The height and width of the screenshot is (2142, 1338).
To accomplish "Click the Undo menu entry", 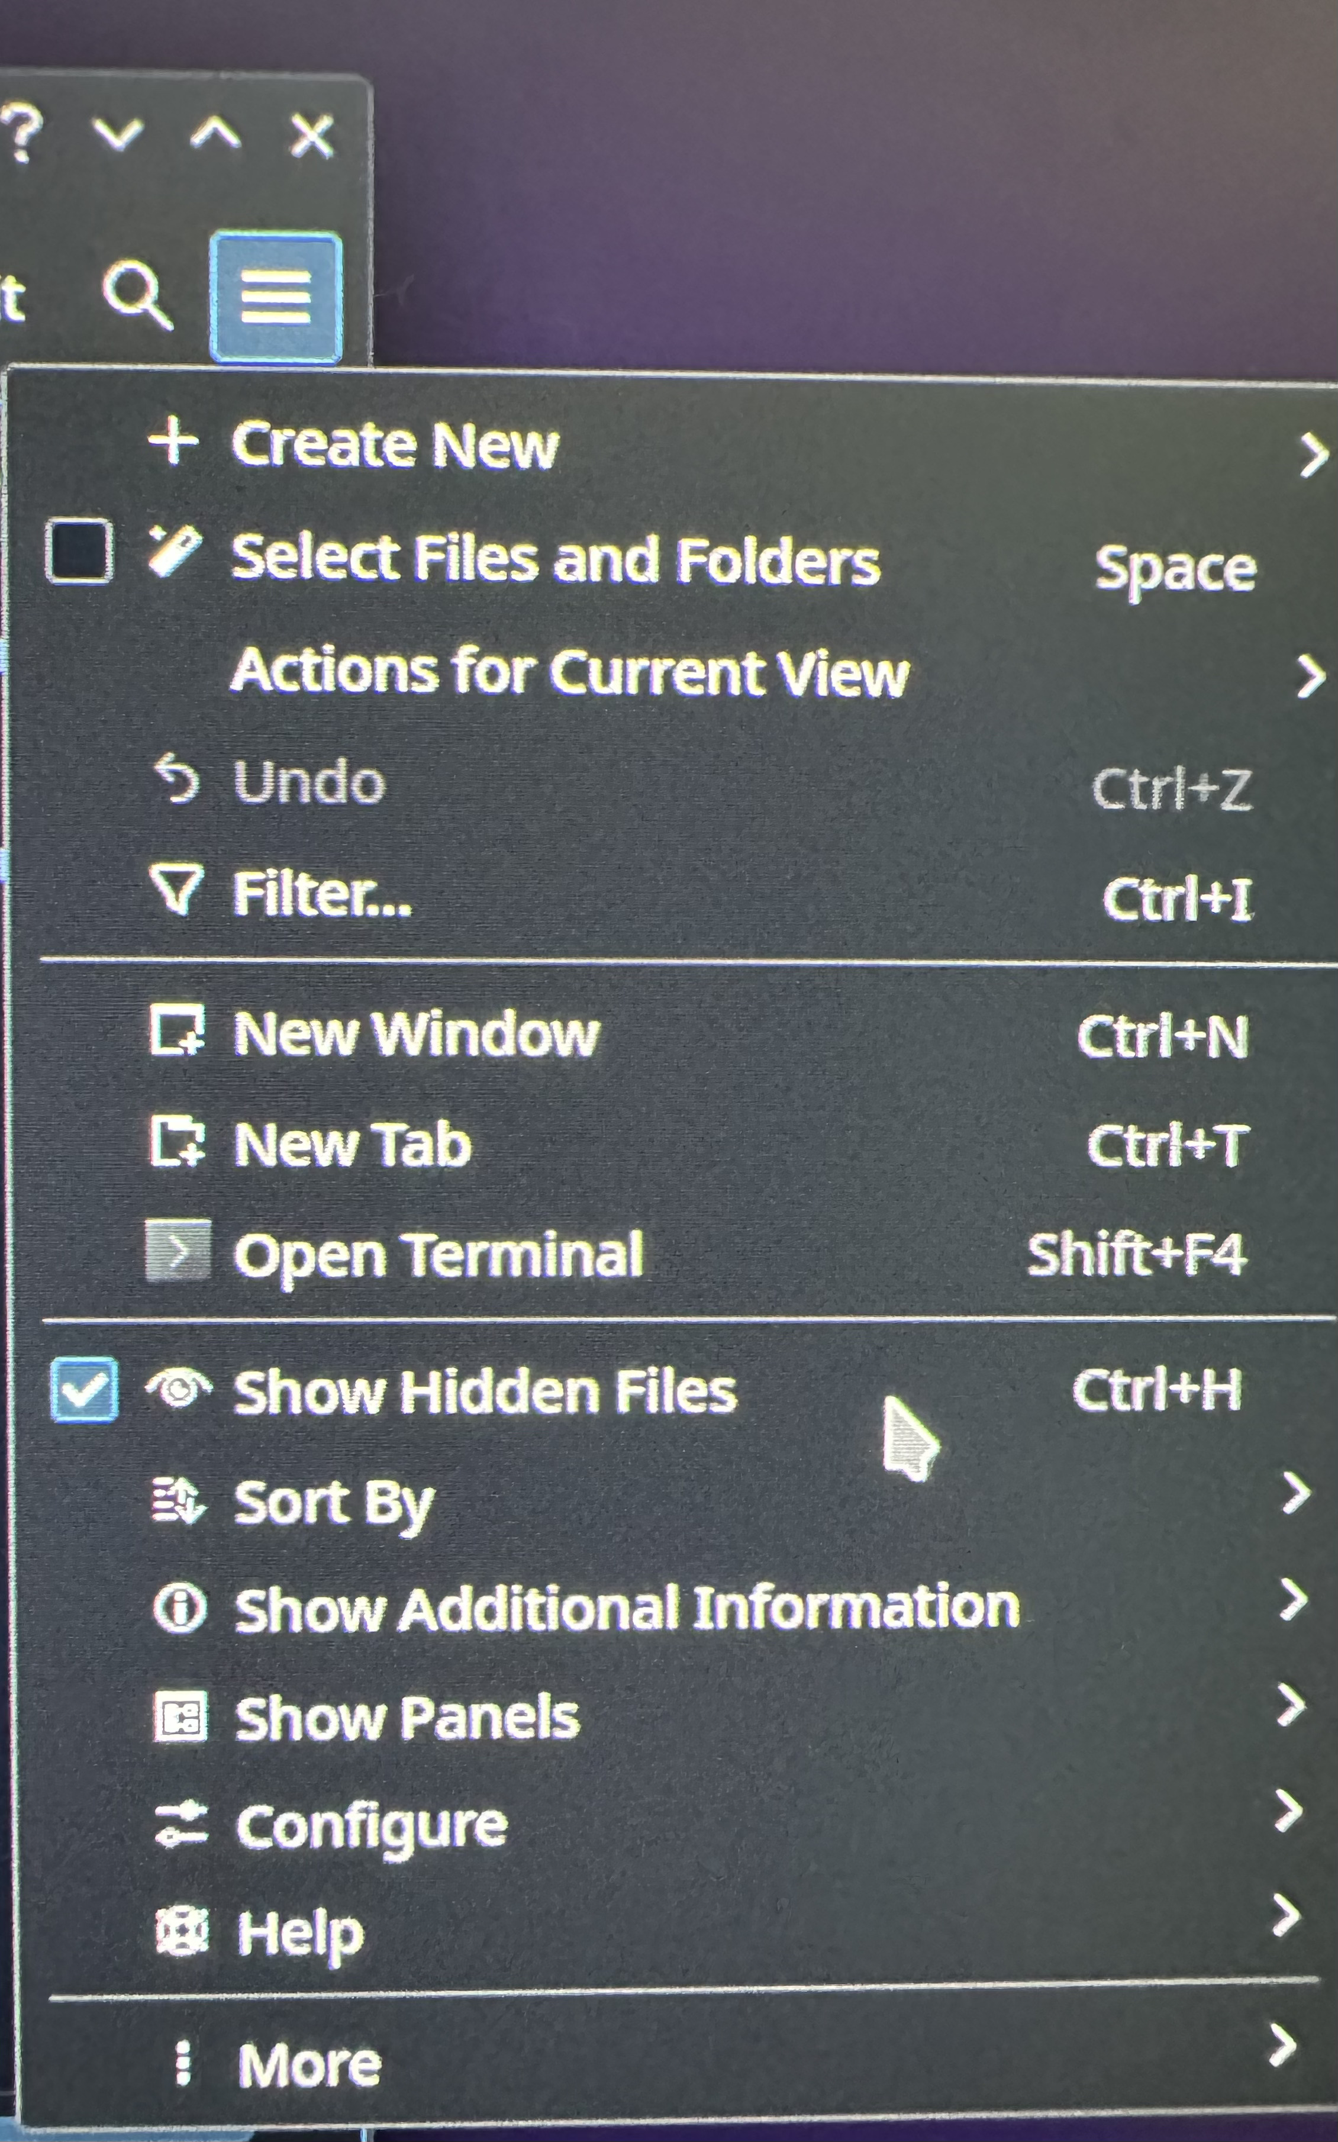I will 309,782.
